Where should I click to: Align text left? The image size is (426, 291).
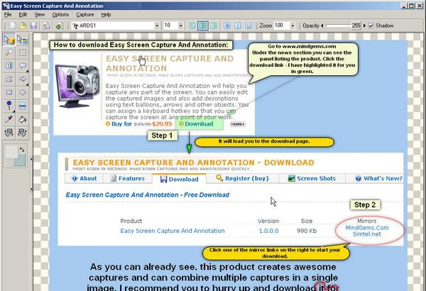coord(192,26)
